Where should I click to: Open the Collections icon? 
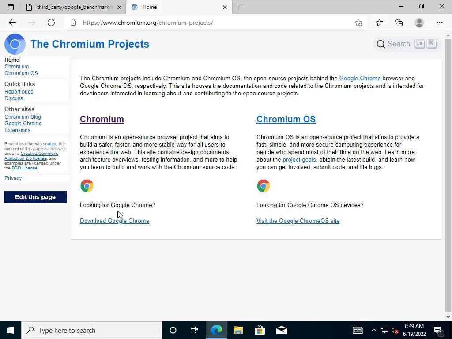[x=399, y=23]
